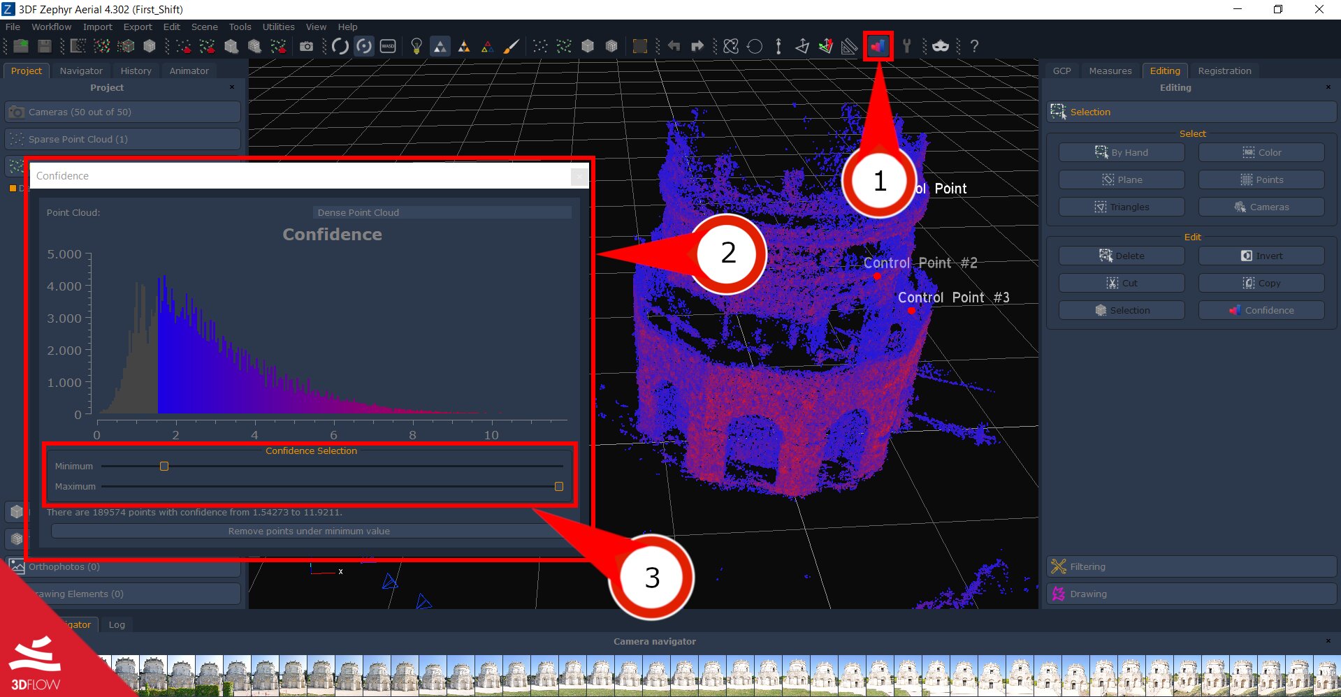Image resolution: width=1341 pixels, height=697 pixels.
Task: Switch to the Measures tab
Action: click(x=1110, y=71)
